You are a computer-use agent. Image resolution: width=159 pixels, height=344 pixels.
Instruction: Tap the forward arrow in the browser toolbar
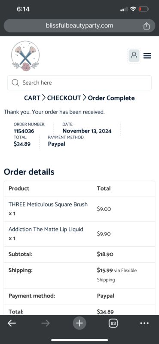(46, 323)
